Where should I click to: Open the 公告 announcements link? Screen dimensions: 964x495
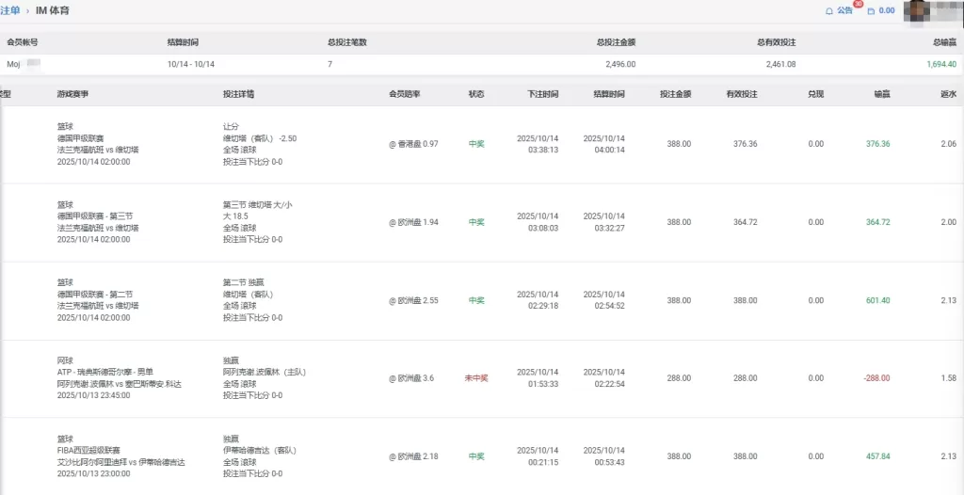844,11
